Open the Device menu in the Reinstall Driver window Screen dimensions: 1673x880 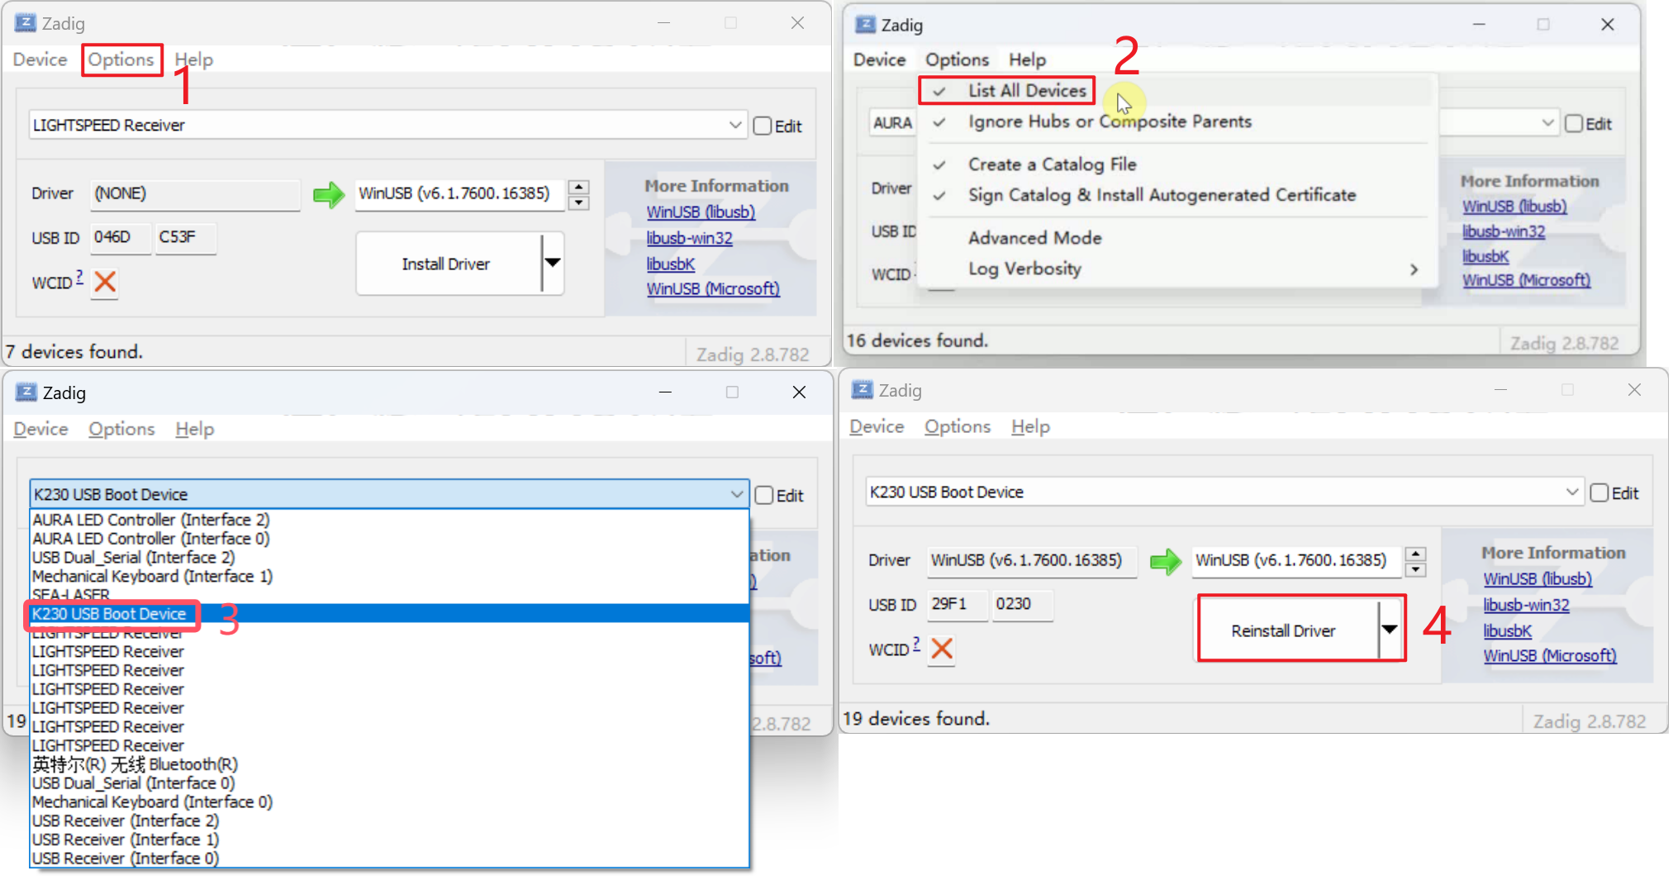[x=877, y=426]
